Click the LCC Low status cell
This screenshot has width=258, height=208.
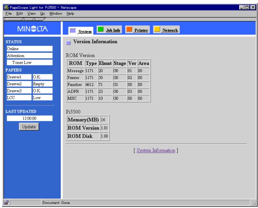pos(43,98)
